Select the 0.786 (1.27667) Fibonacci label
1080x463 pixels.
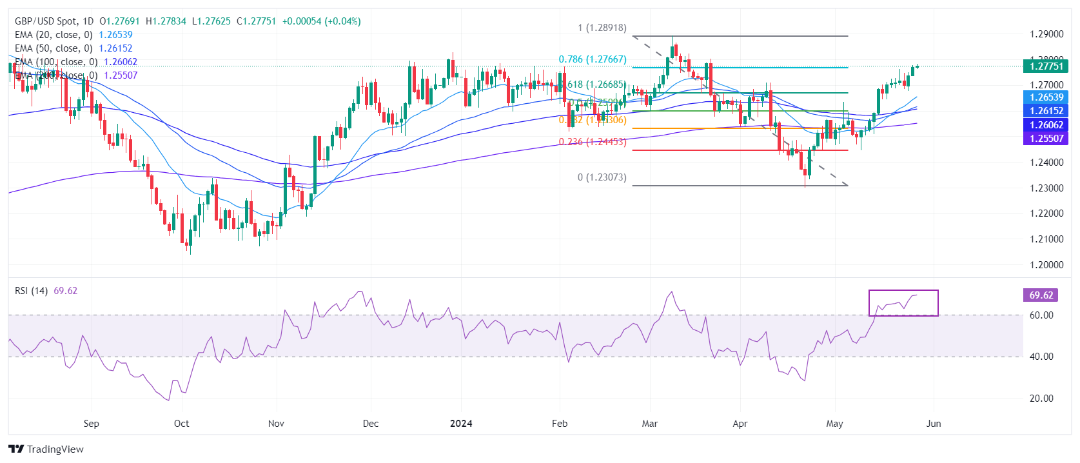tap(592, 59)
